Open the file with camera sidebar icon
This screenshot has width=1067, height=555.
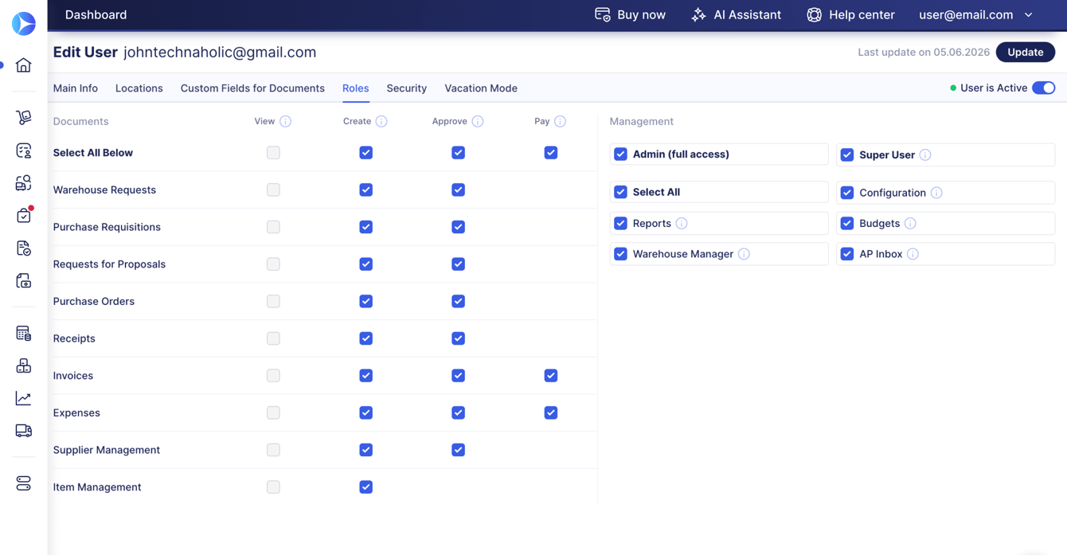(x=24, y=280)
